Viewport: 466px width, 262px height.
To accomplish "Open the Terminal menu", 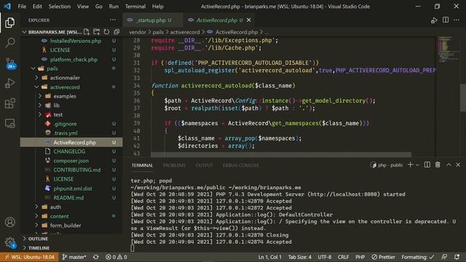I will tap(135, 7).
